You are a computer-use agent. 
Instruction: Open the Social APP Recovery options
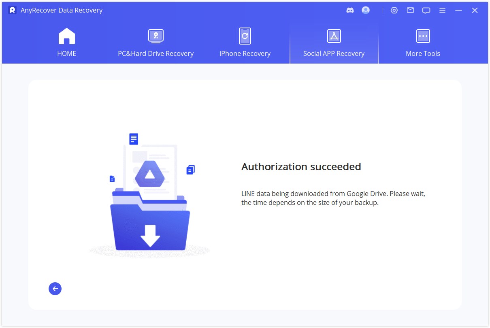[x=334, y=43]
